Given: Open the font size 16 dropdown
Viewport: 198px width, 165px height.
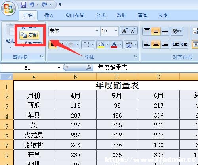Looking at the screenshot, I should click(116, 31).
